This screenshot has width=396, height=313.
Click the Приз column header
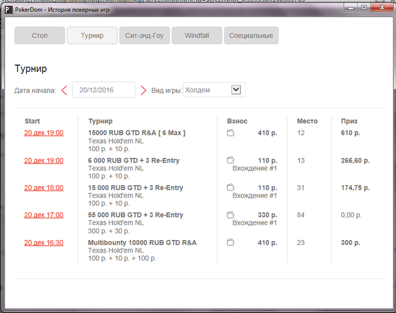(x=349, y=121)
